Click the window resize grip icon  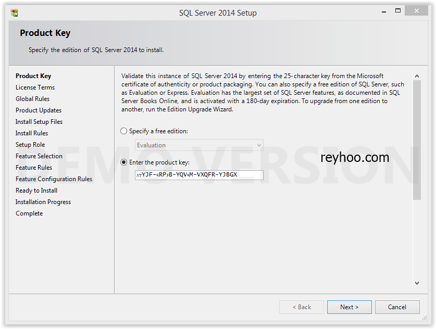tap(425, 318)
